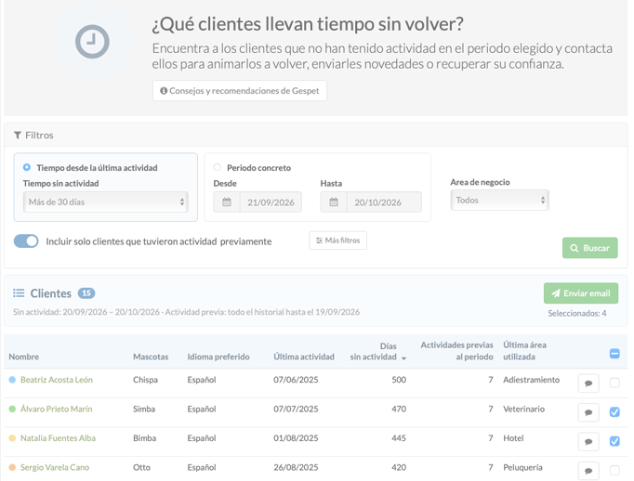Click orange status dot beside Sergio Varela
This screenshot has width=634, height=481.
coord(12,467)
